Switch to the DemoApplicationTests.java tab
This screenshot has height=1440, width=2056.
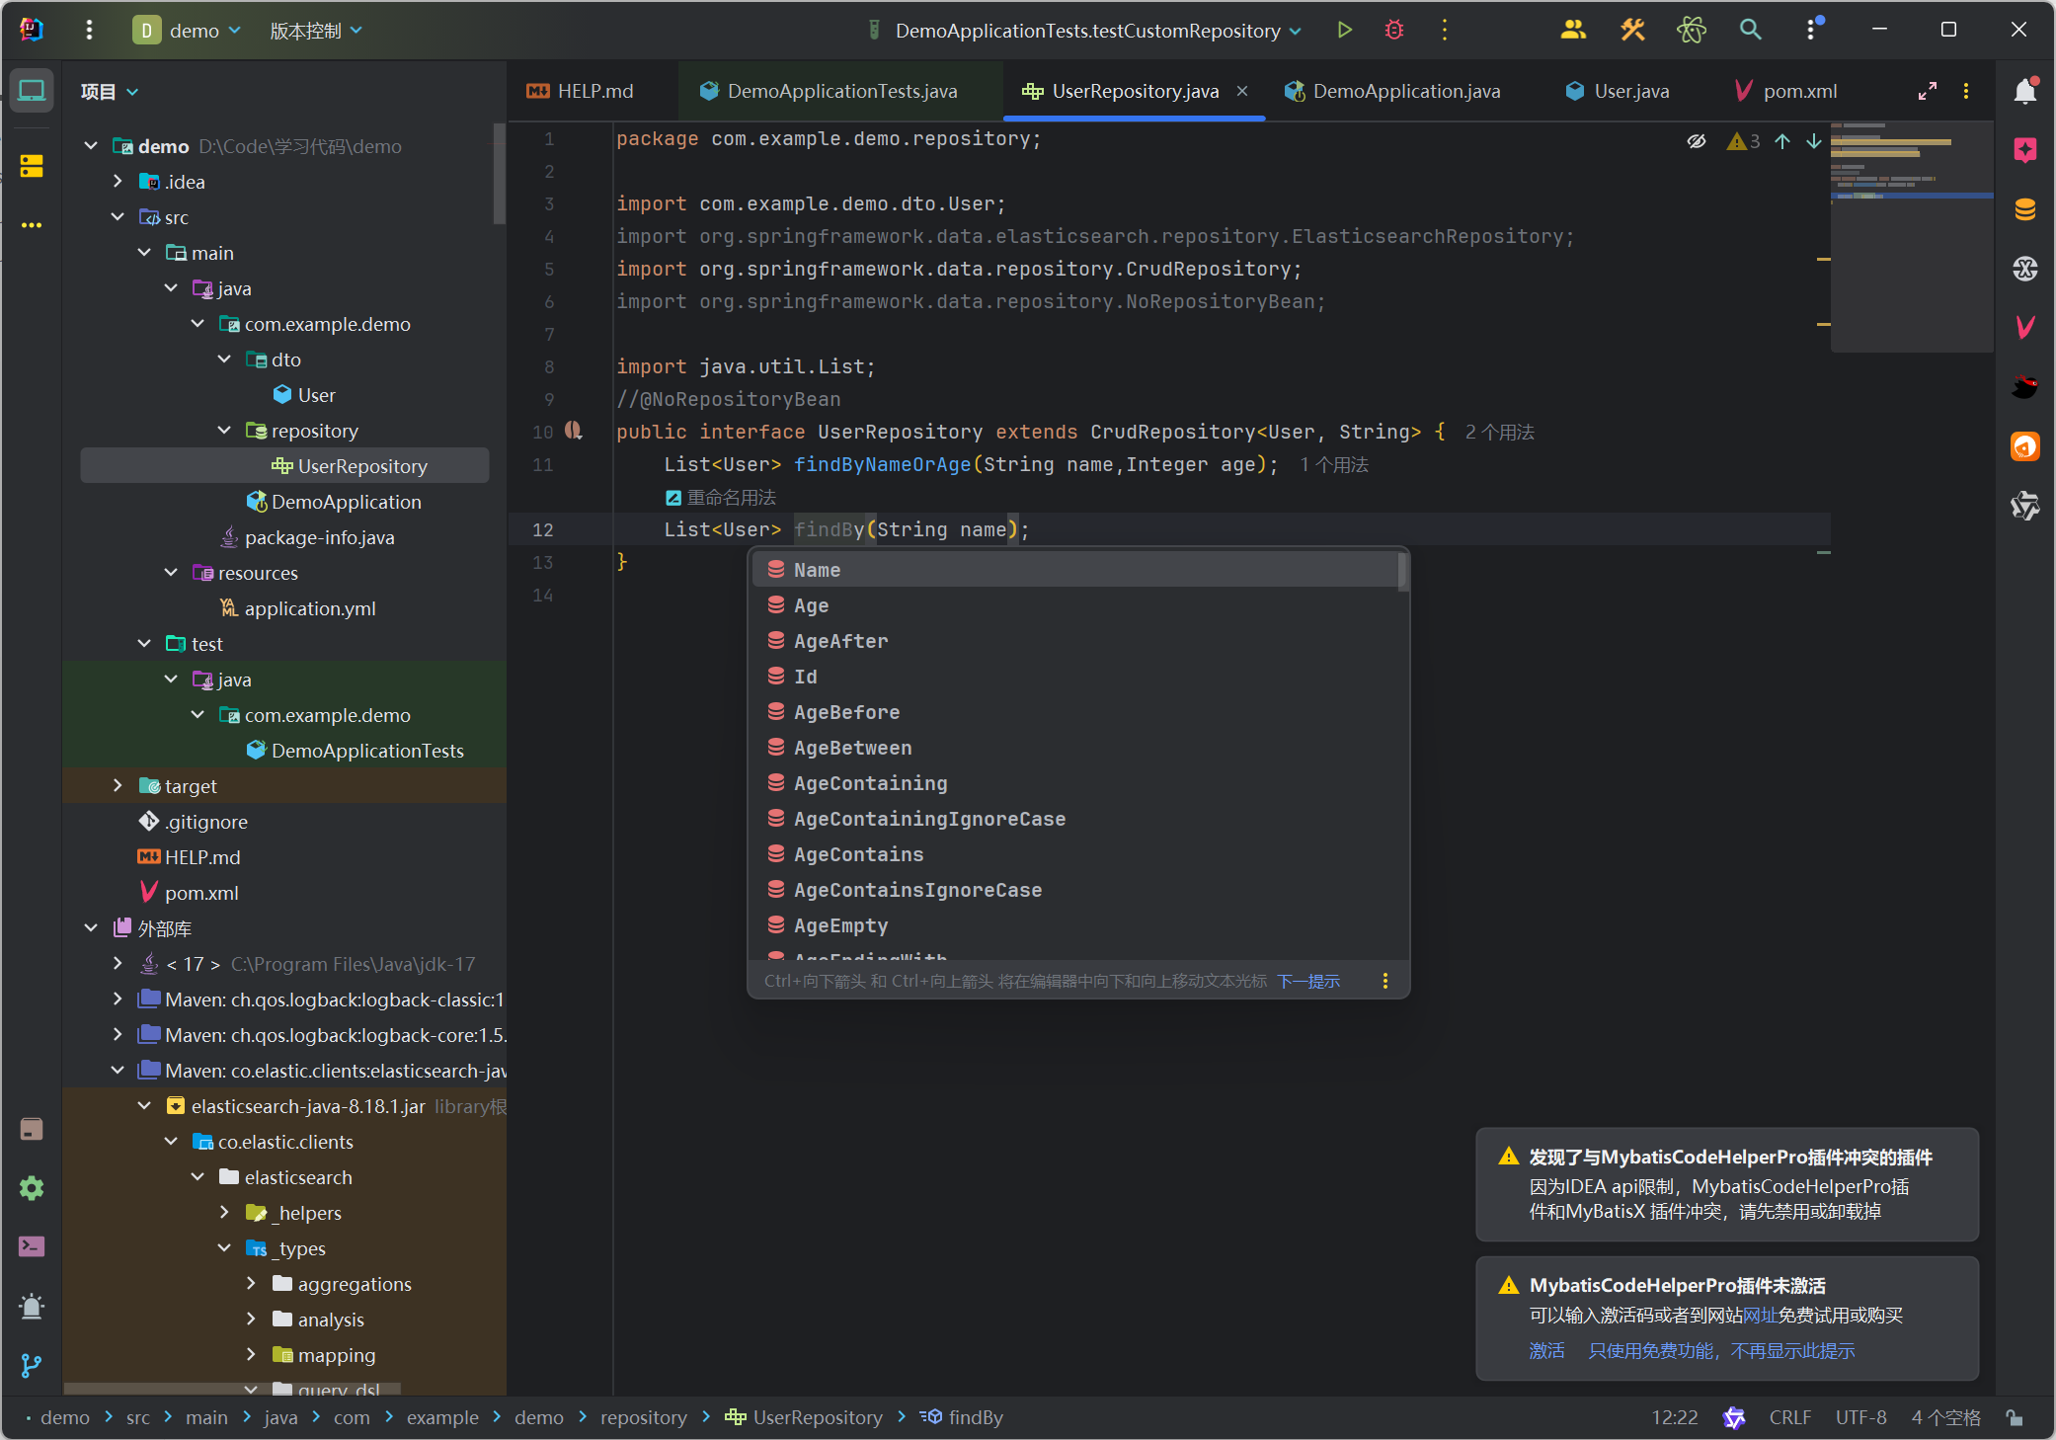[830, 91]
